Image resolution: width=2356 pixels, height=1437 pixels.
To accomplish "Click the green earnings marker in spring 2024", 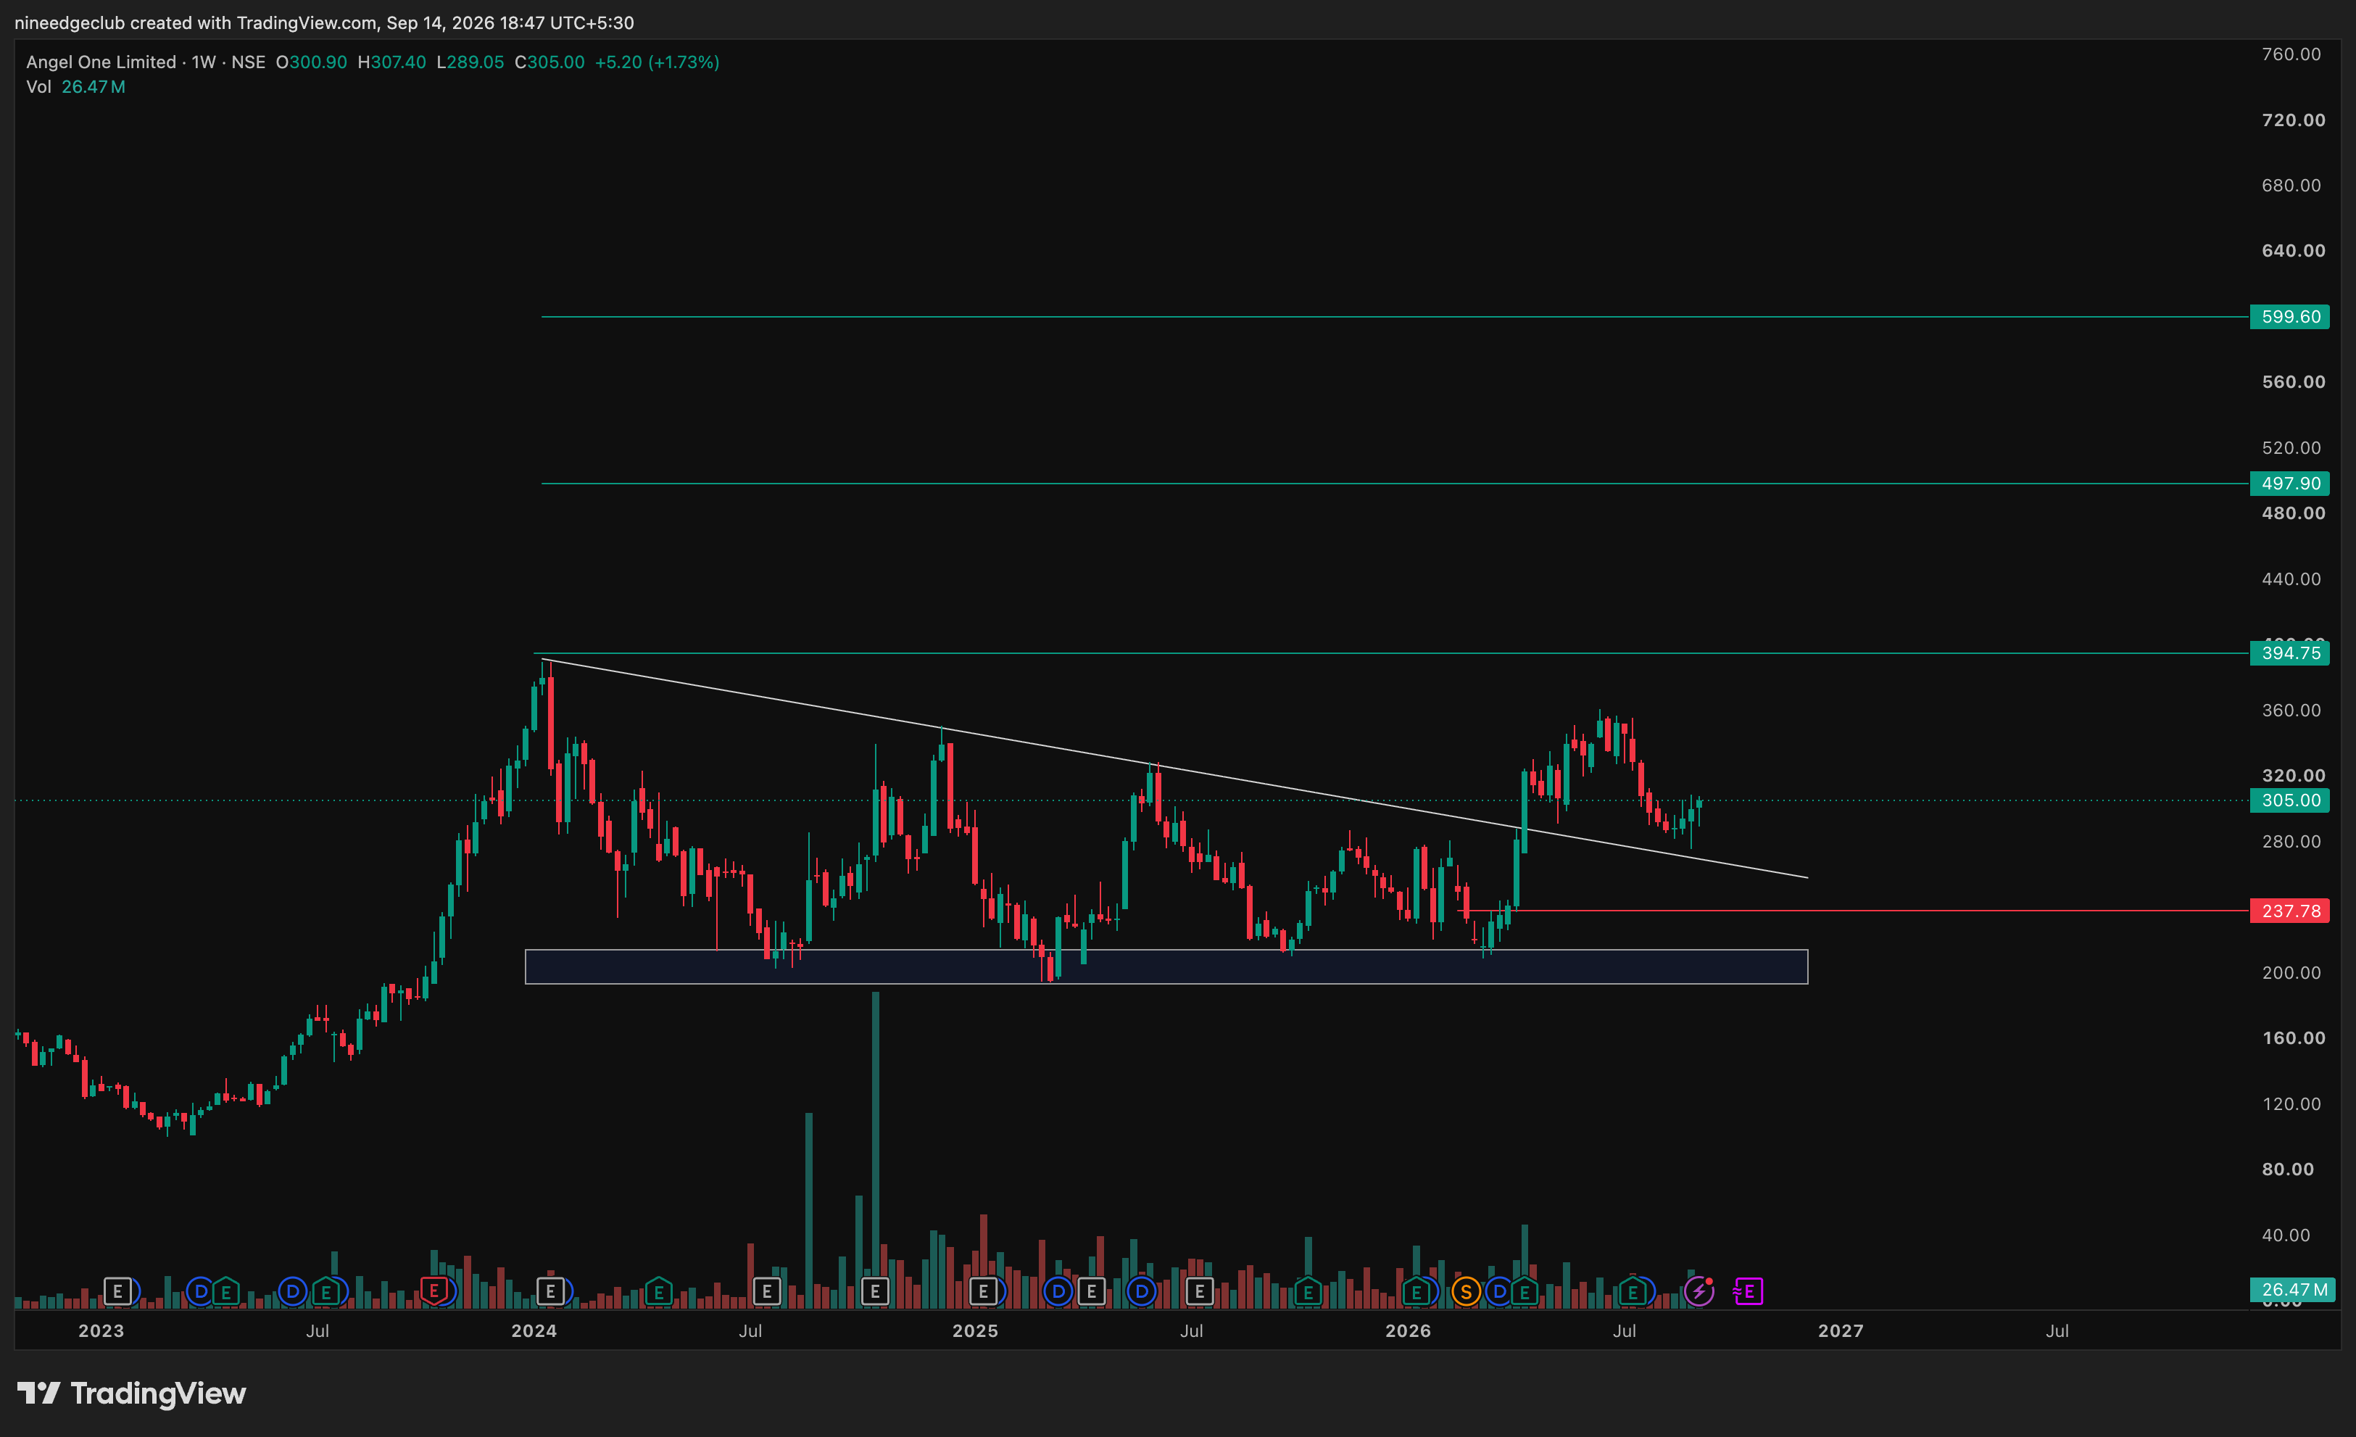I will [x=659, y=1292].
